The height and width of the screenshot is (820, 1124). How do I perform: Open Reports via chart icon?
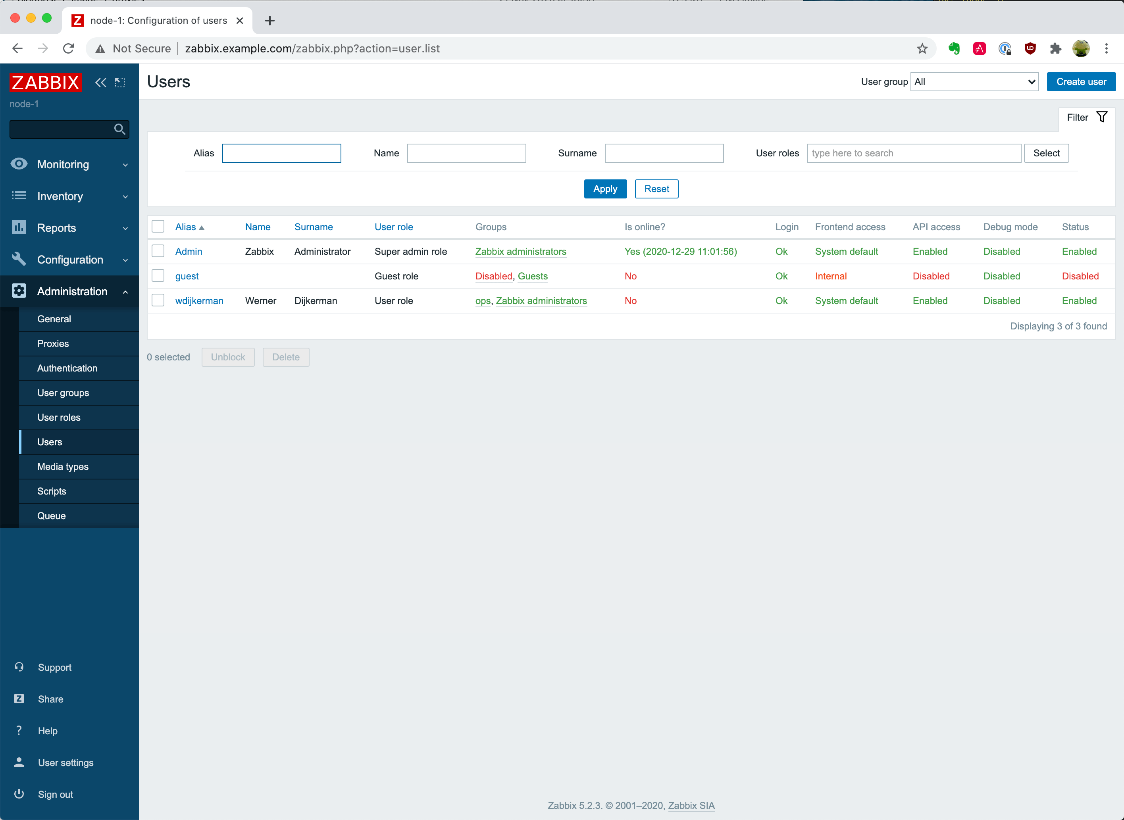[x=19, y=227]
